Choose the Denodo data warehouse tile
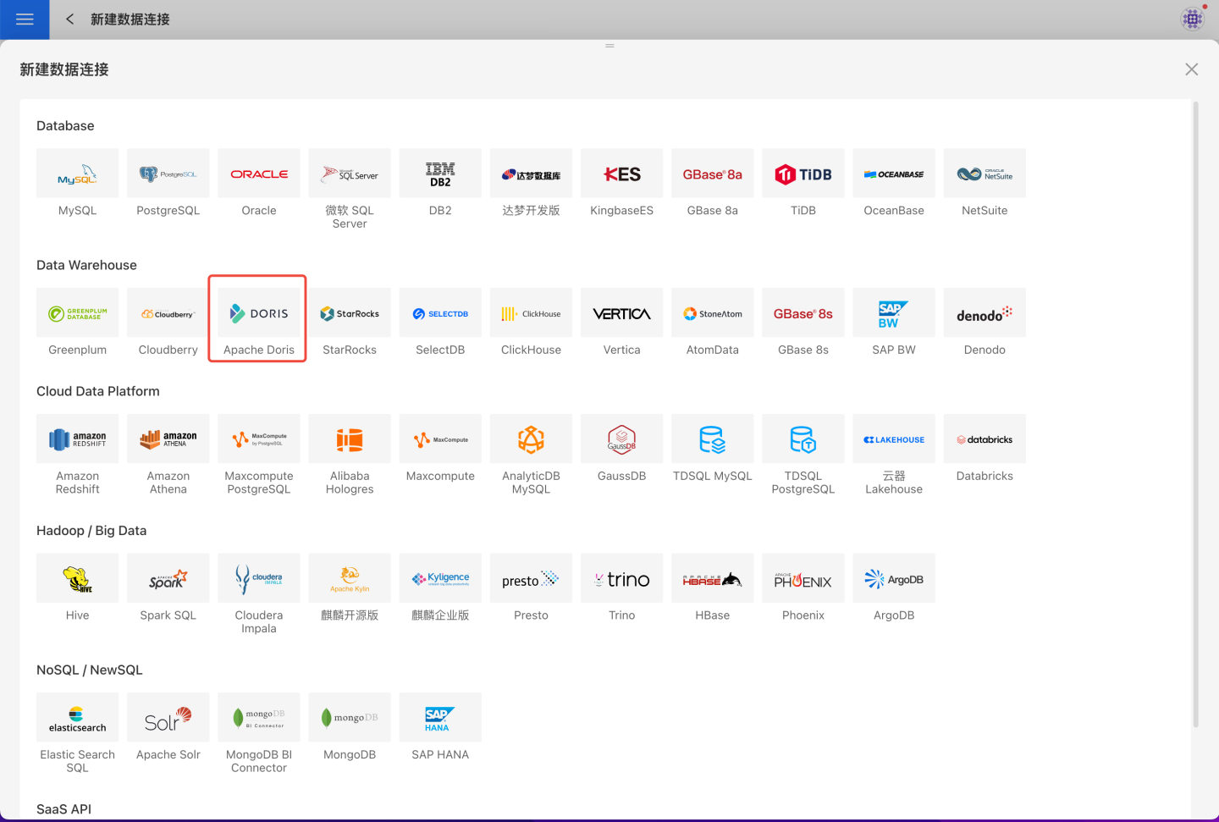 point(984,314)
